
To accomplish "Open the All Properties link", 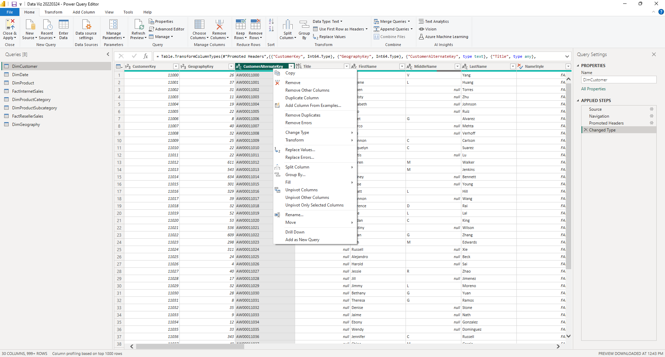I will (593, 89).
